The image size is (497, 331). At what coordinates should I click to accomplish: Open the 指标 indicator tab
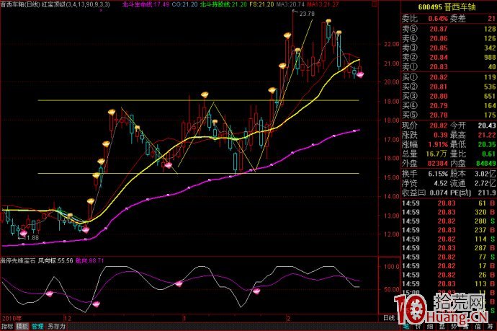(x=7, y=327)
